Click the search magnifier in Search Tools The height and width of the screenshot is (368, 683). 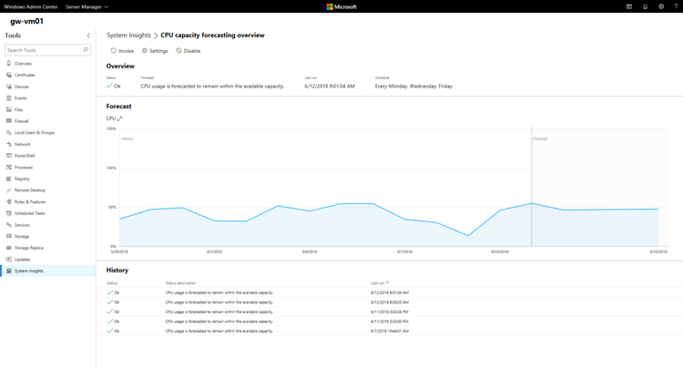click(86, 50)
